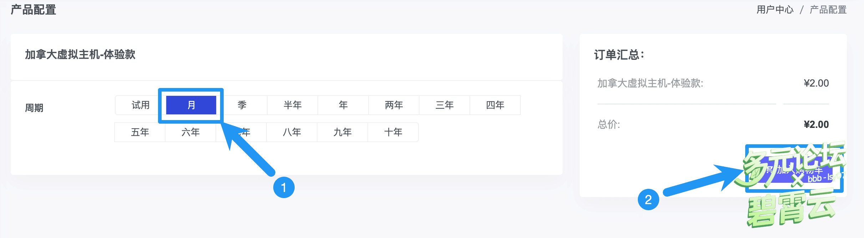This screenshot has width=864, height=238.
Task: Click the 加拿大虚拟主机-体验款 product title
Action: [x=80, y=55]
